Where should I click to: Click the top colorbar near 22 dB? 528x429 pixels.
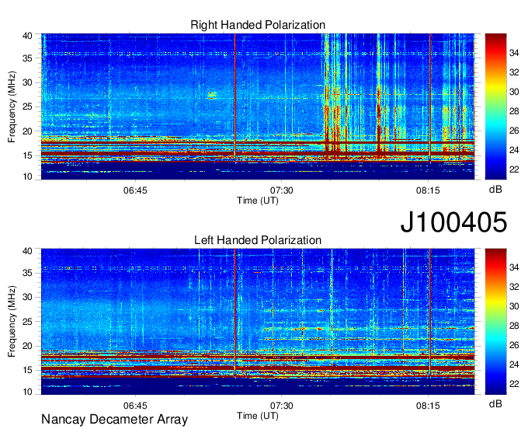(495, 169)
